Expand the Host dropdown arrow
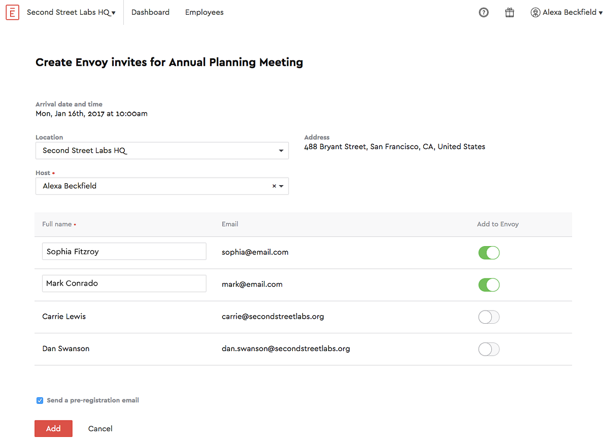The image size is (609, 446). (x=282, y=186)
